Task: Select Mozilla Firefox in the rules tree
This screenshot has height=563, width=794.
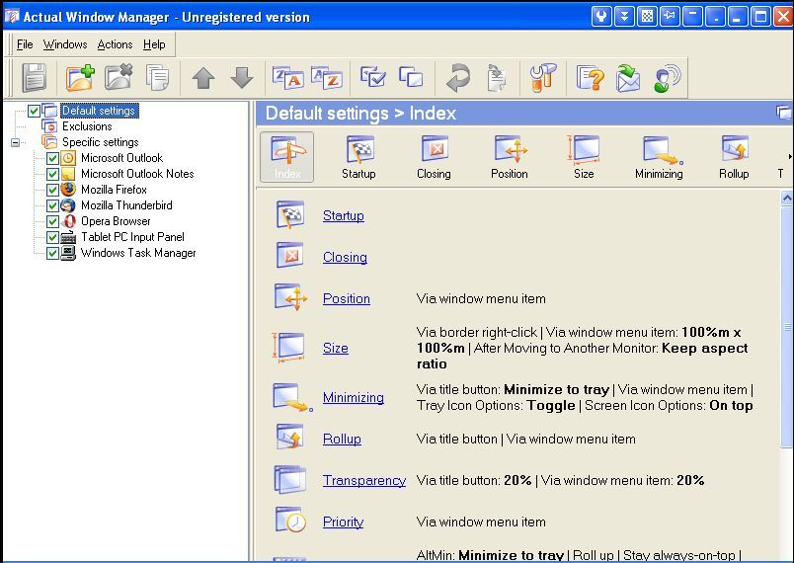Action: 114,190
